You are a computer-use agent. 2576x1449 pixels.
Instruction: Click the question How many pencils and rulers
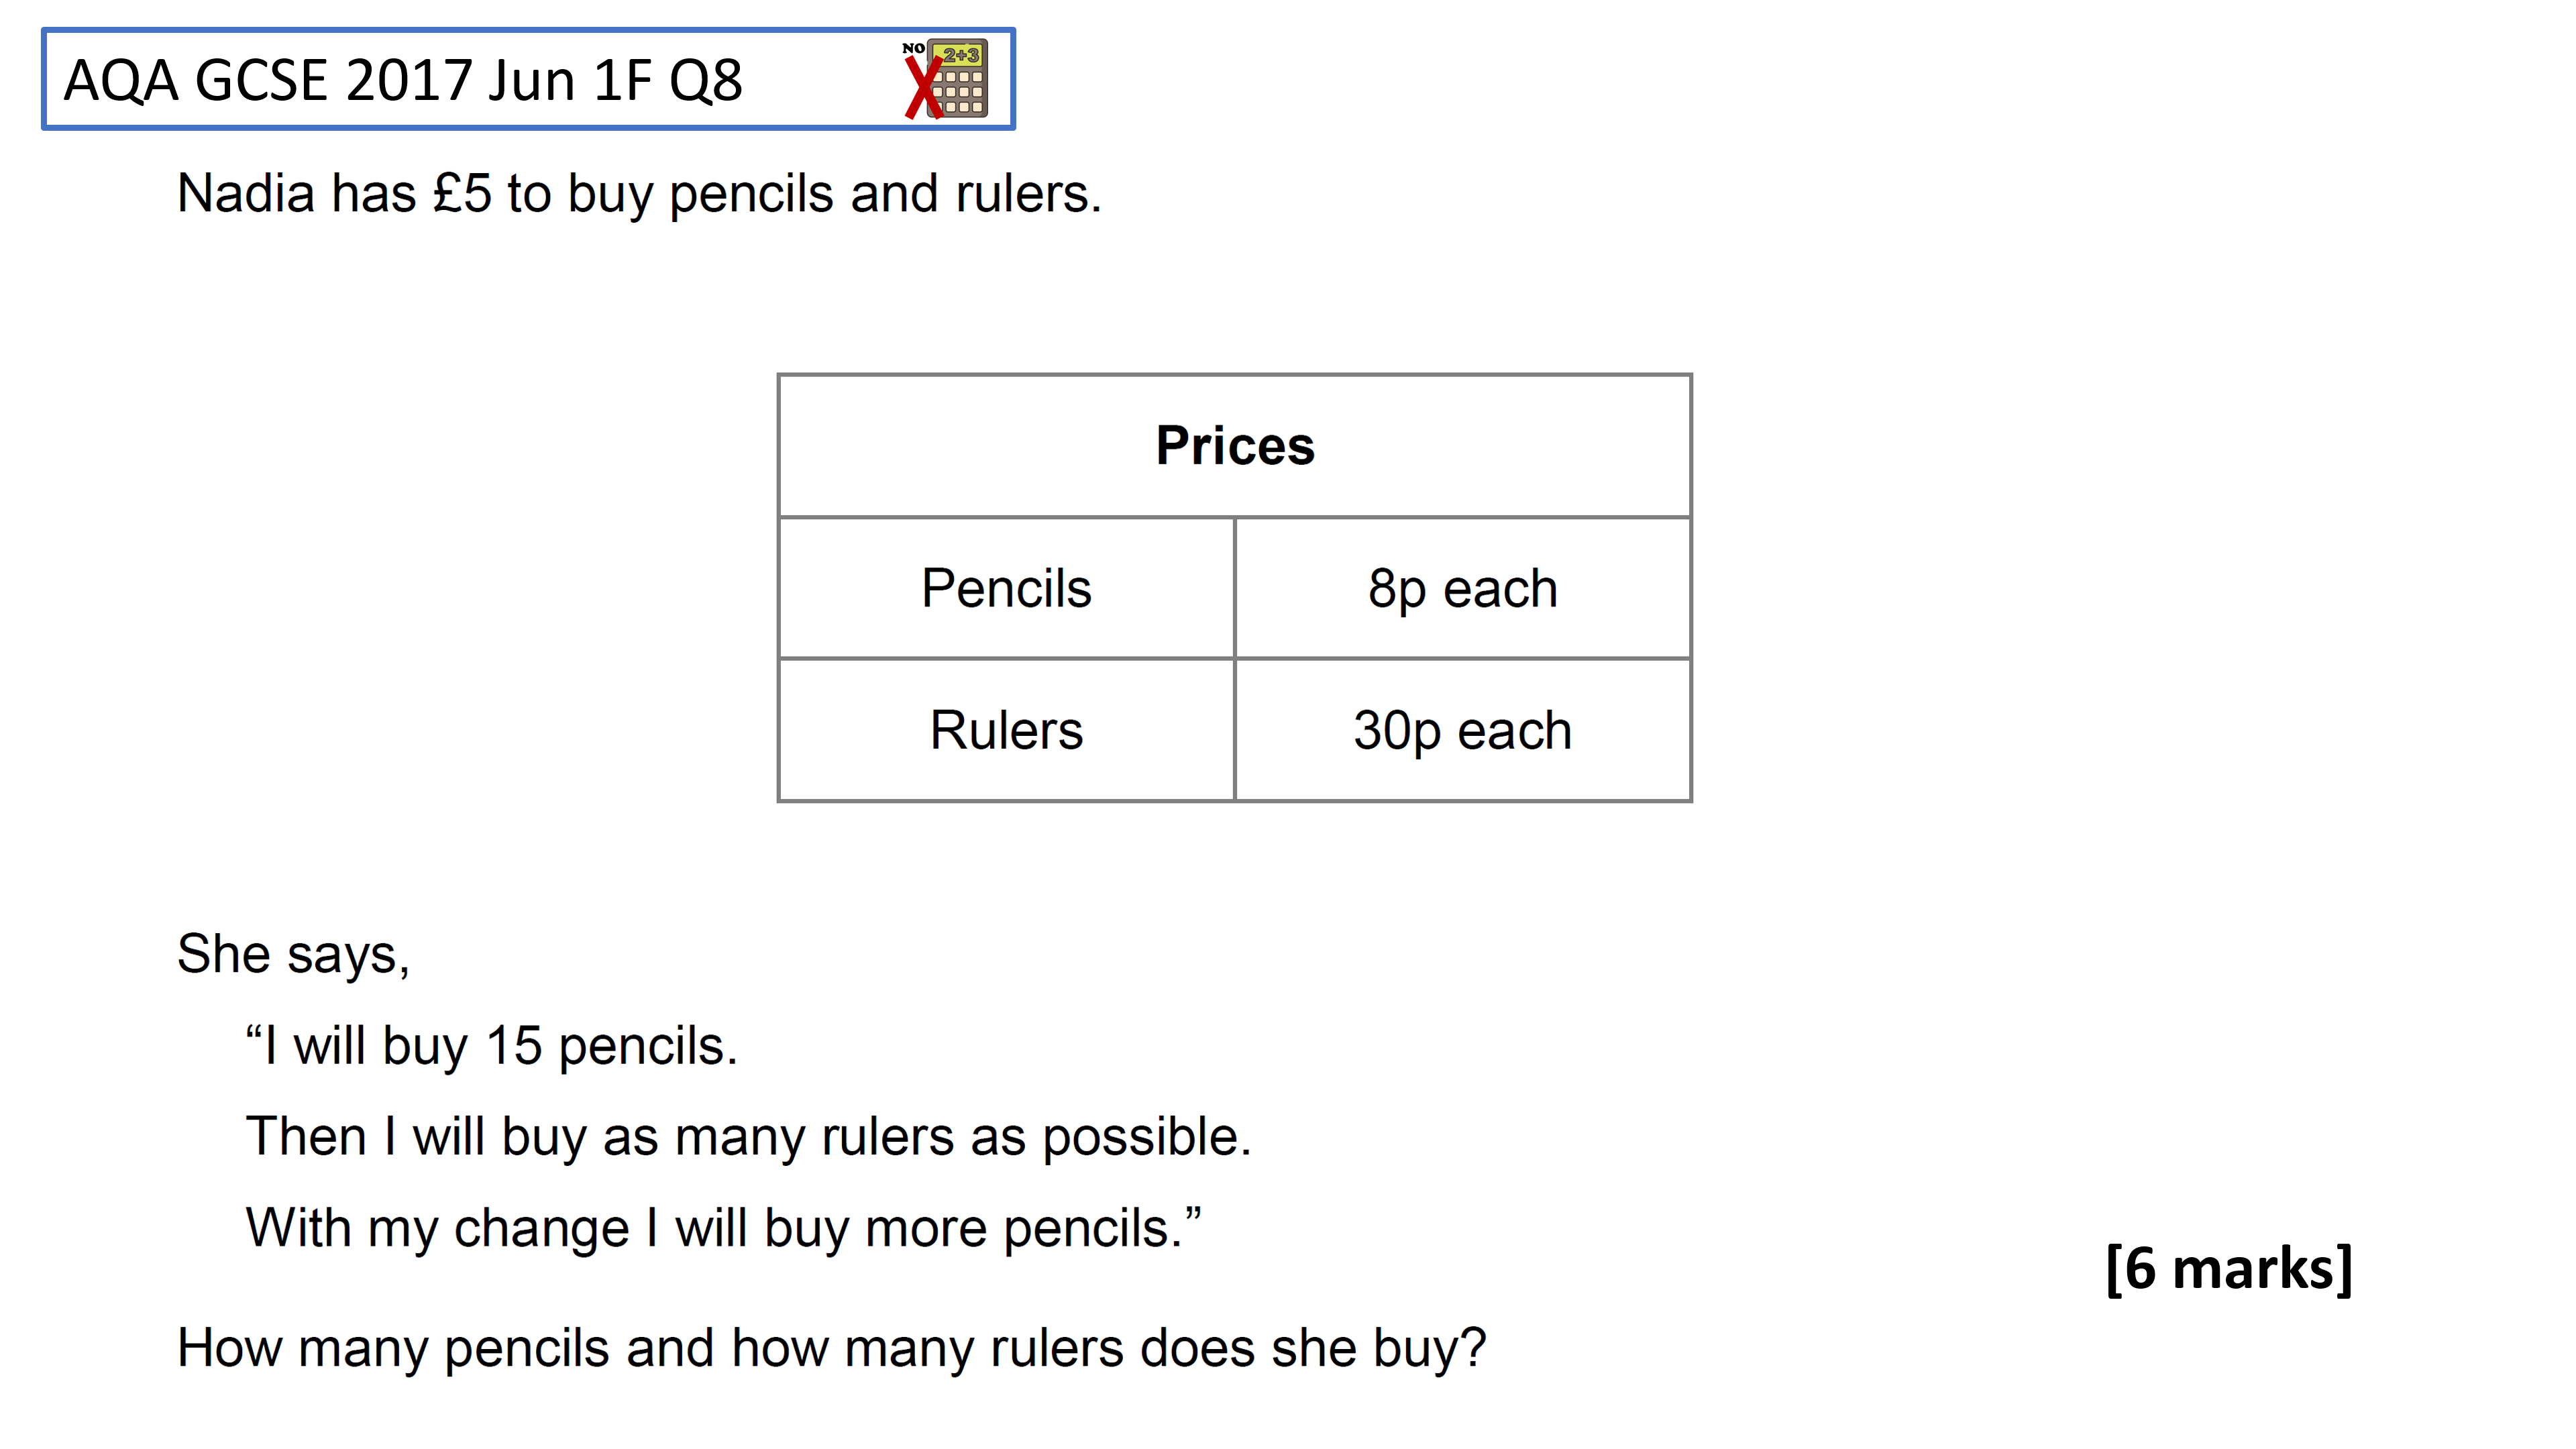coord(832,1348)
